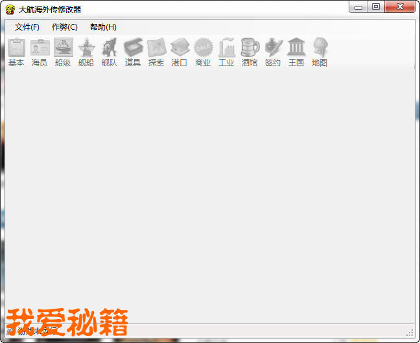Open the 帮助(H) help menu
The image size is (420, 343).
point(103,27)
